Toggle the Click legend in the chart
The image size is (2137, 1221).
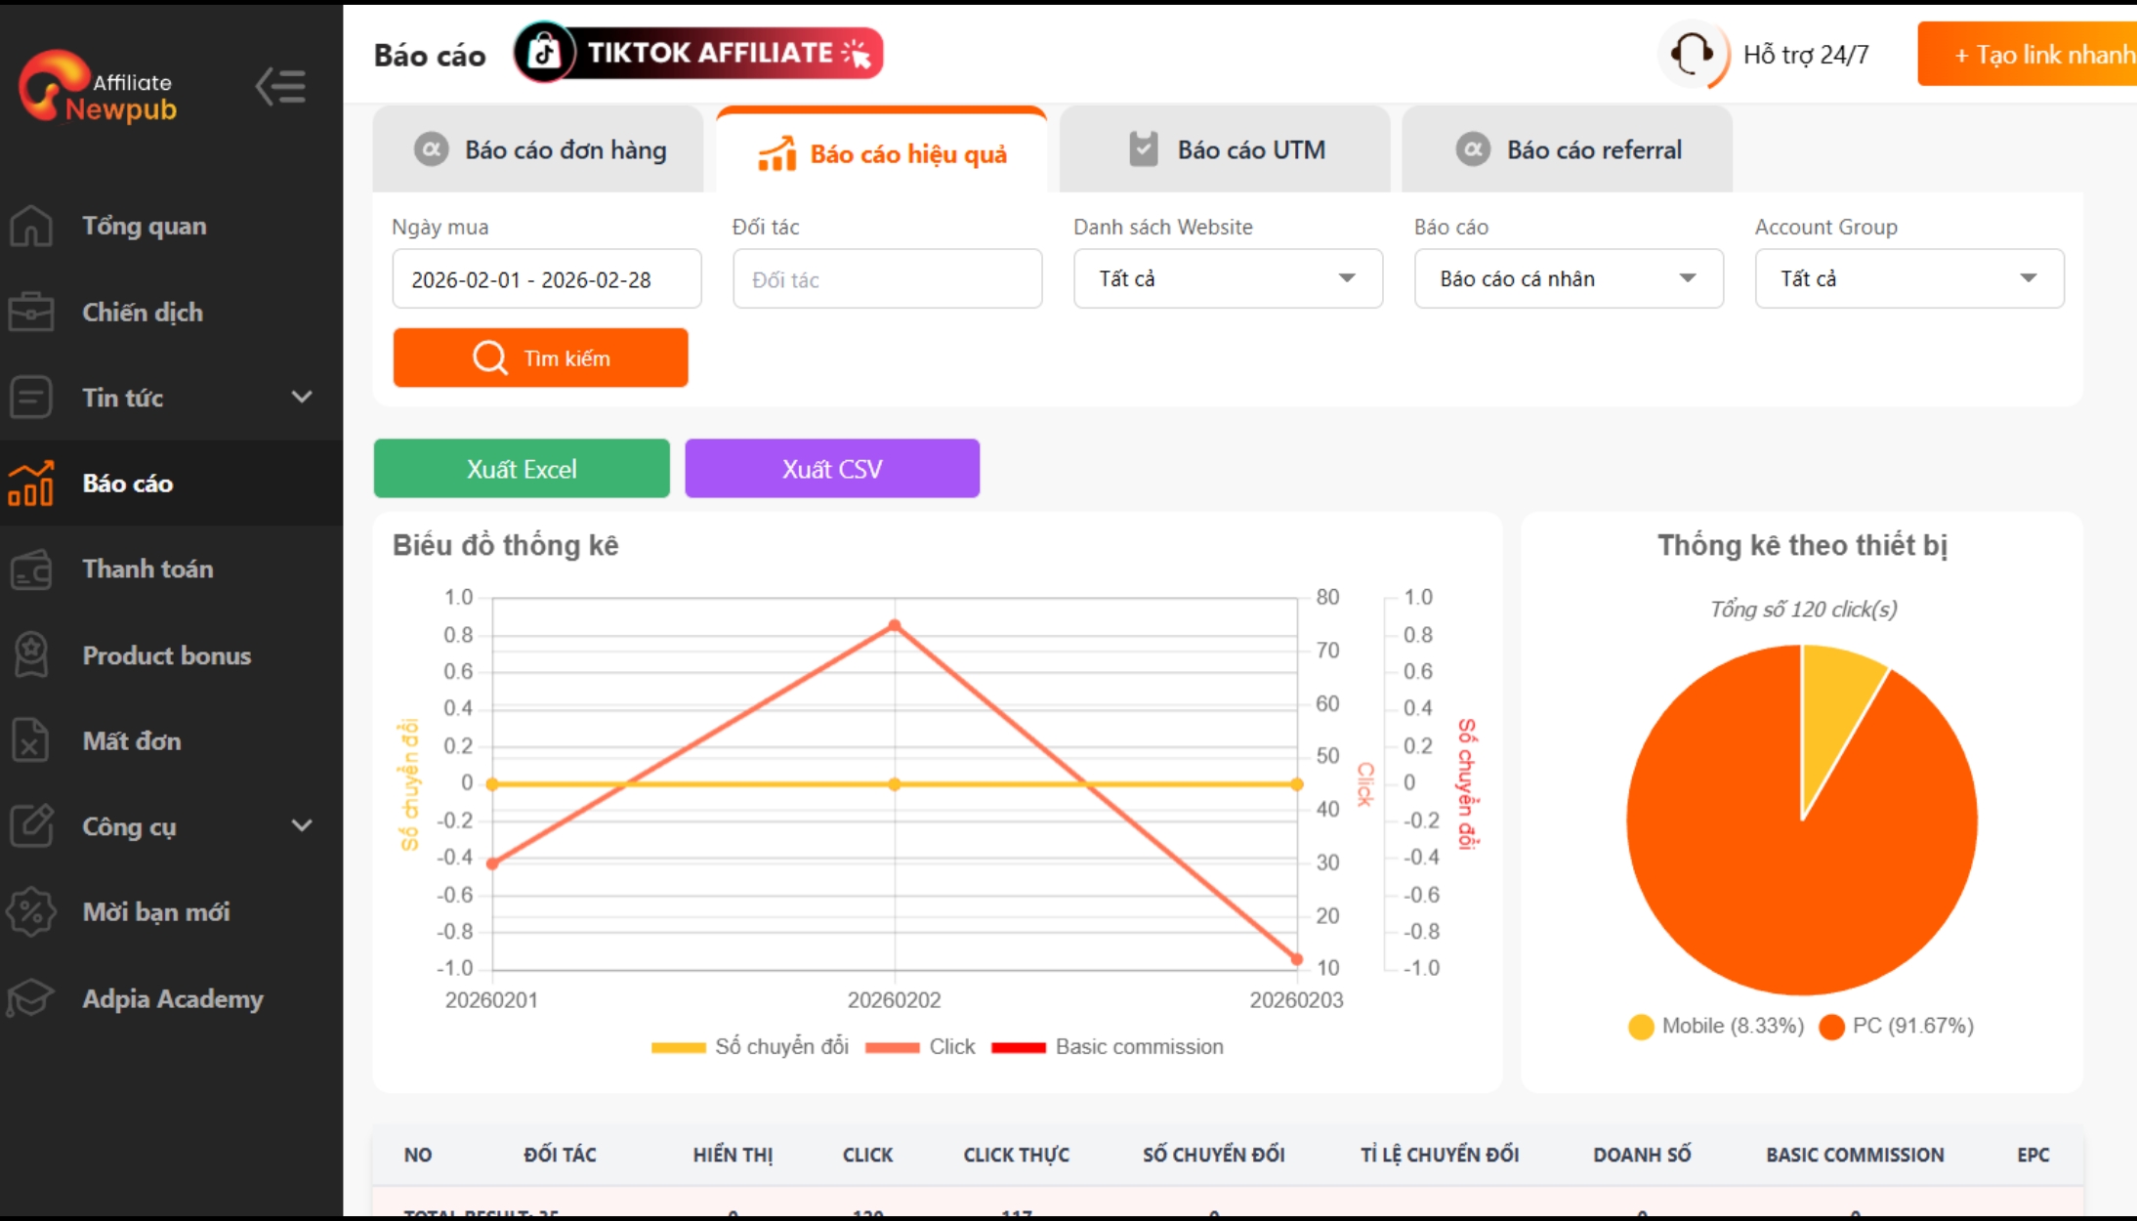coord(919,1046)
